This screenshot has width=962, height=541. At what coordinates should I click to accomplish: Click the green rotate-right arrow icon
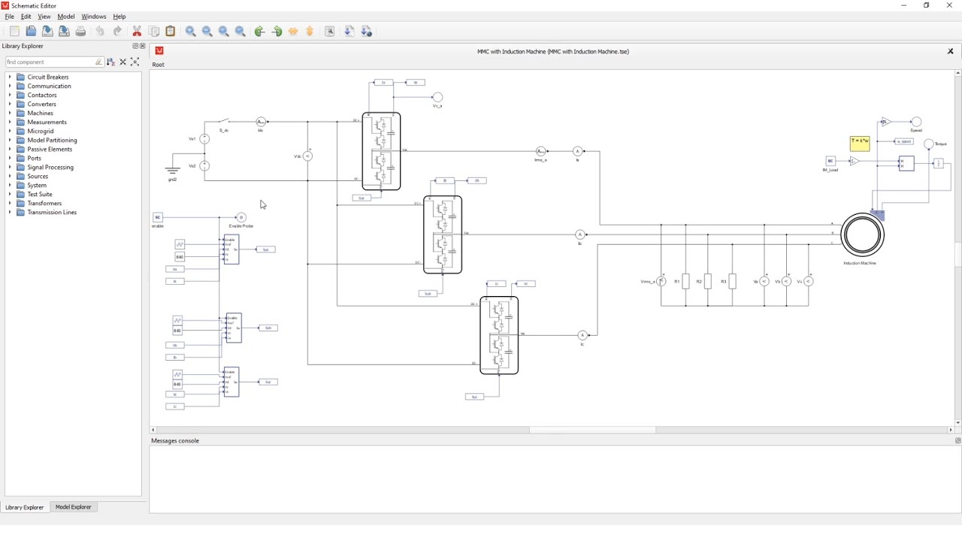pos(277,32)
